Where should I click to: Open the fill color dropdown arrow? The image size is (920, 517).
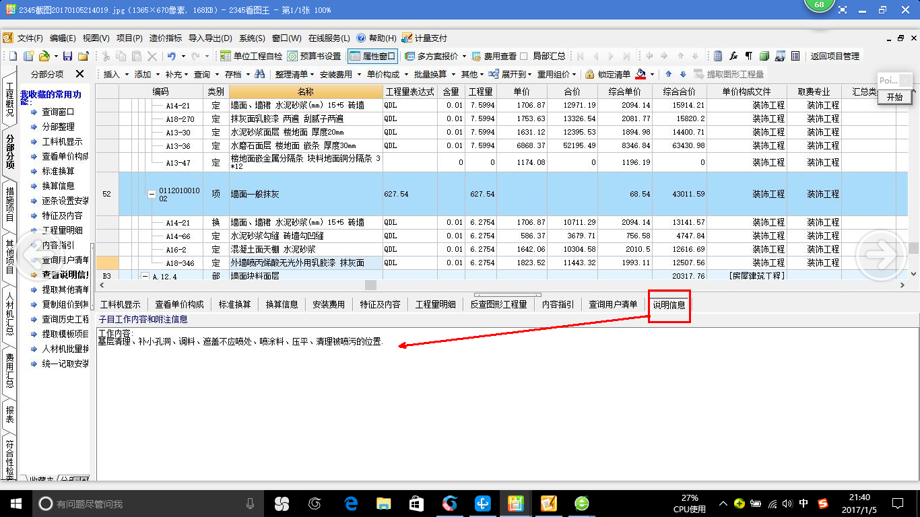pos(652,74)
